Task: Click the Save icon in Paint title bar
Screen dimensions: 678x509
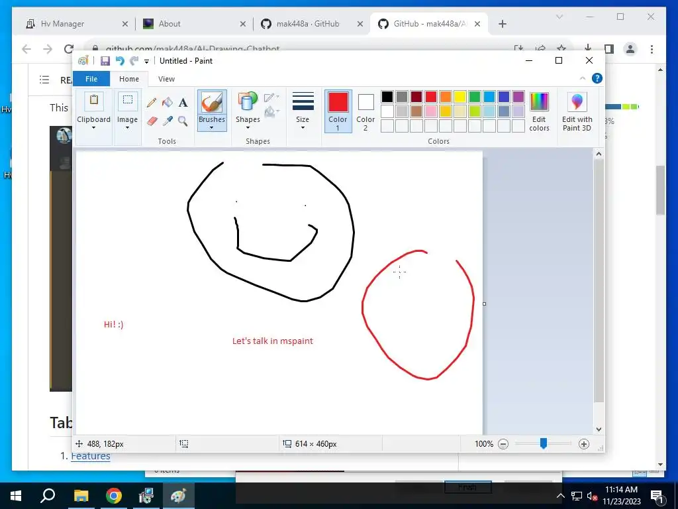Action: click(105, 61)
